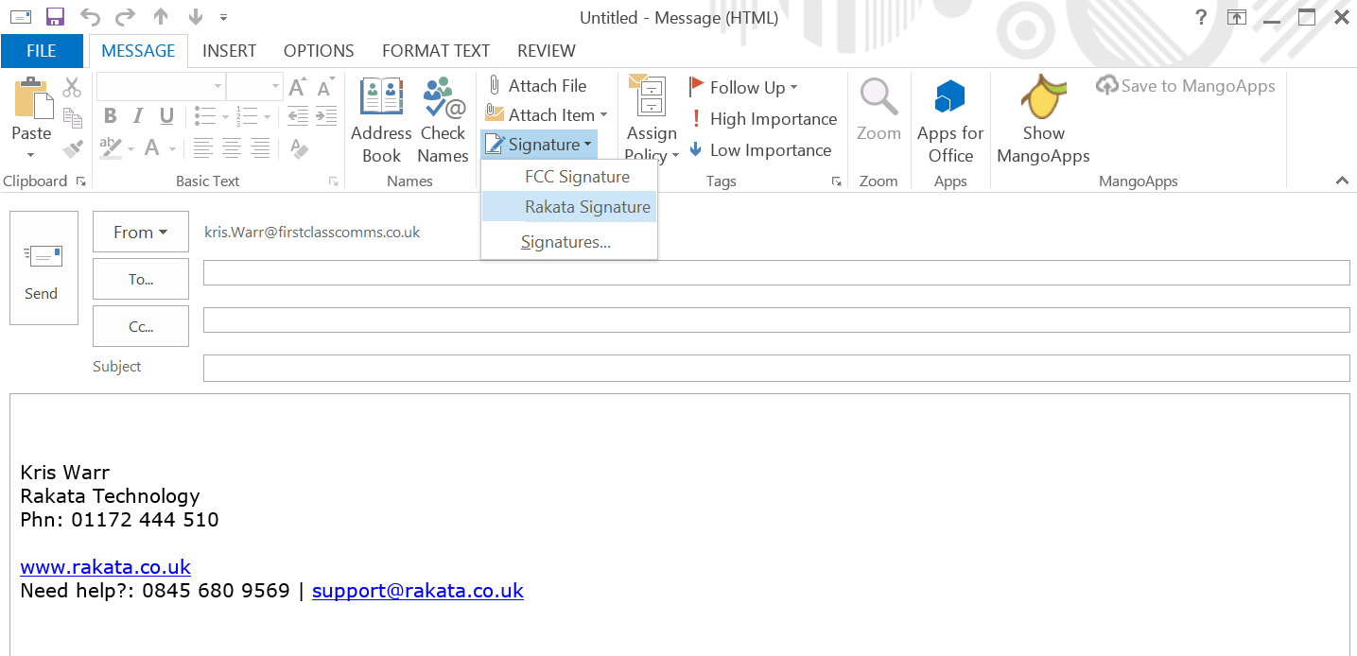Open the Attach Item dropdown
The image size is (1357, 656).
[x=546, y=115]
